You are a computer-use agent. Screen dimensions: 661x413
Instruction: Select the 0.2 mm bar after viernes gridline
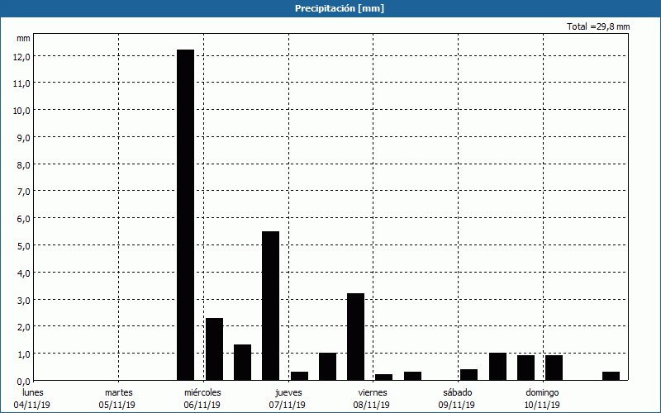(x=384, y=377)
